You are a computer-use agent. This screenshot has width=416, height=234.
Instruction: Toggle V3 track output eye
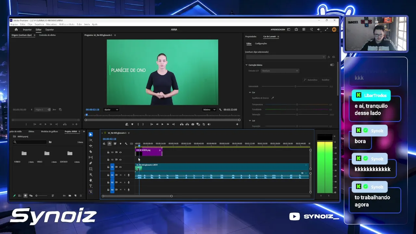[120, 152]
